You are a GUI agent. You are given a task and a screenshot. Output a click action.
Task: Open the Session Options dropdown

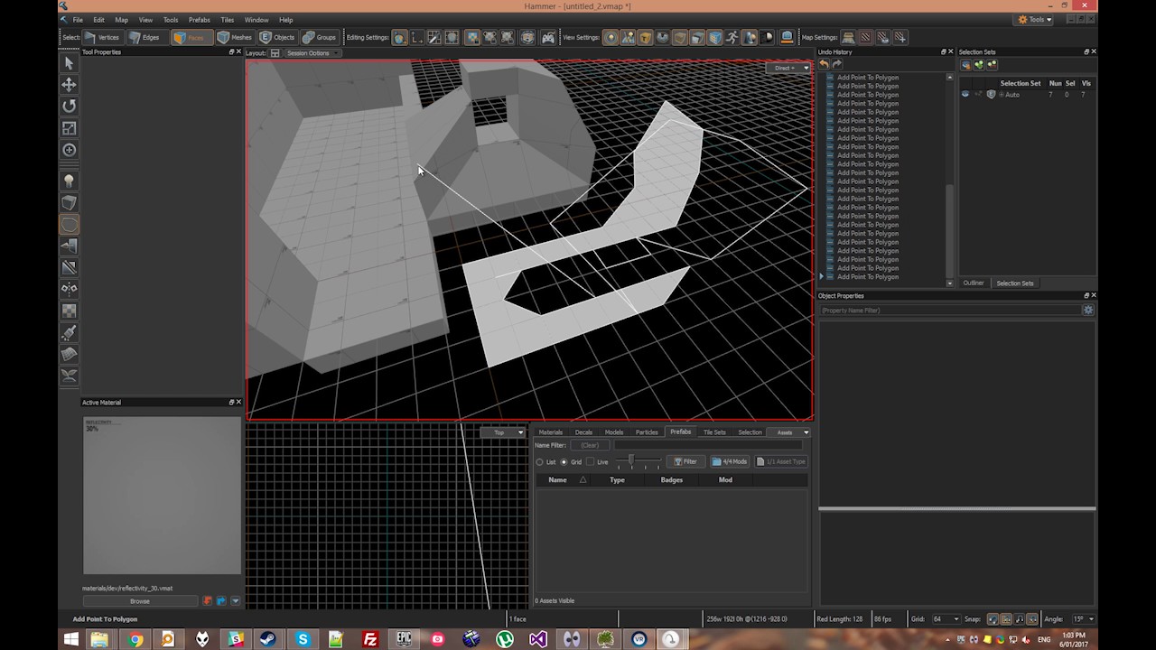point(312,53)
